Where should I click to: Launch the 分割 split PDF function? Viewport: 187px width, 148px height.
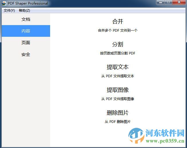click(x=118, y=44)
